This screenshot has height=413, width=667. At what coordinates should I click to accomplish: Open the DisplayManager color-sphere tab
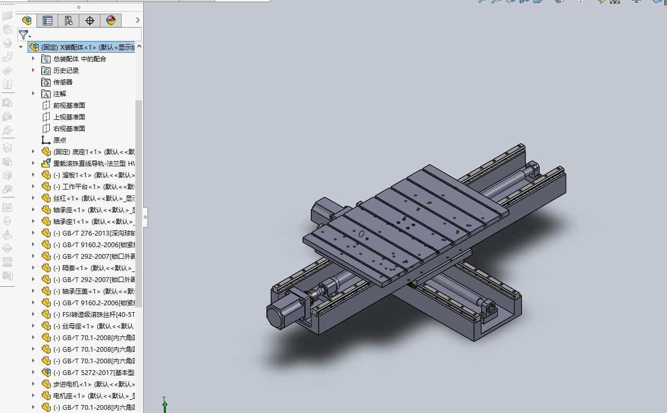pos(111,21)
